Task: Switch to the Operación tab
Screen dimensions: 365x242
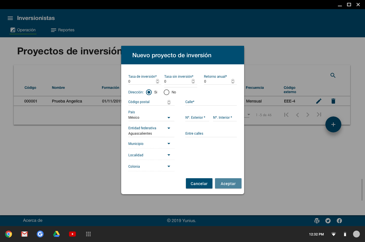Action: tap(23, 30)
